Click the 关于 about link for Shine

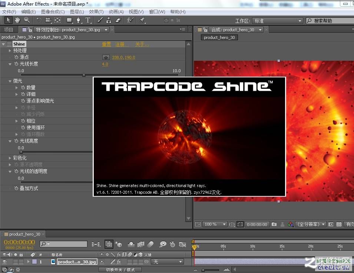coord(142,44)
